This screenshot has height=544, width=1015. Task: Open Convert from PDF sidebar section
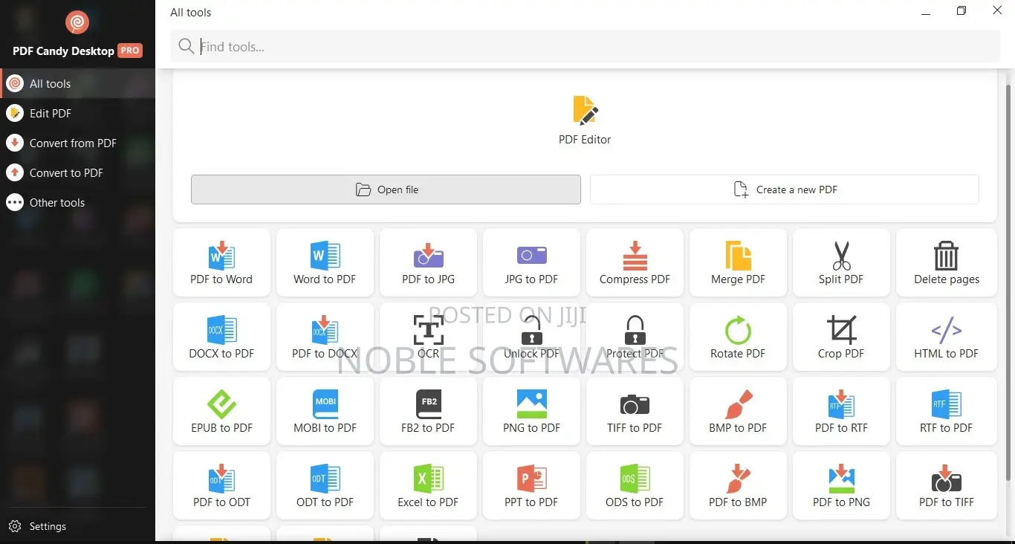click(77, 143)
